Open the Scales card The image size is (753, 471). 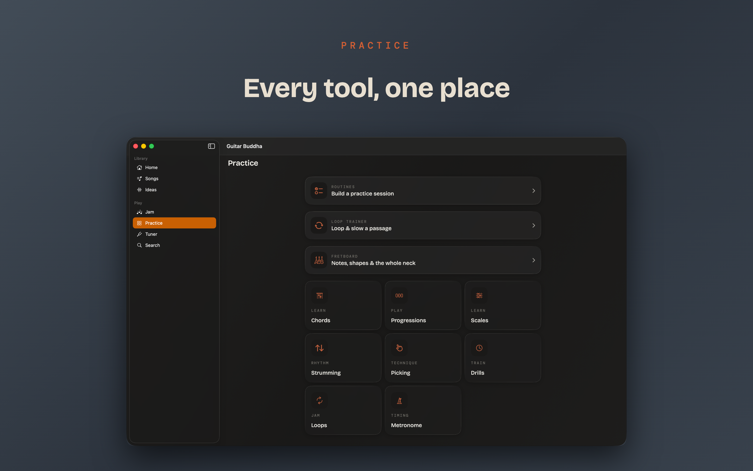pyautogui.click(x=503, y=305)
